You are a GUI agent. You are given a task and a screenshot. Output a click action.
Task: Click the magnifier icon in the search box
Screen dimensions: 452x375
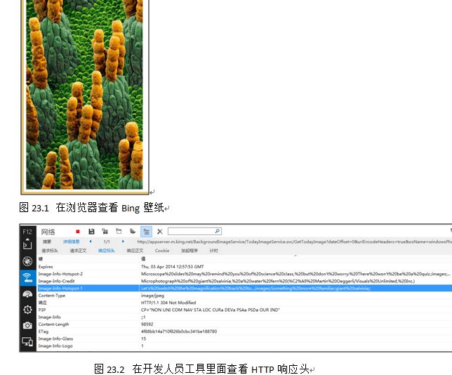coord(218,231)
